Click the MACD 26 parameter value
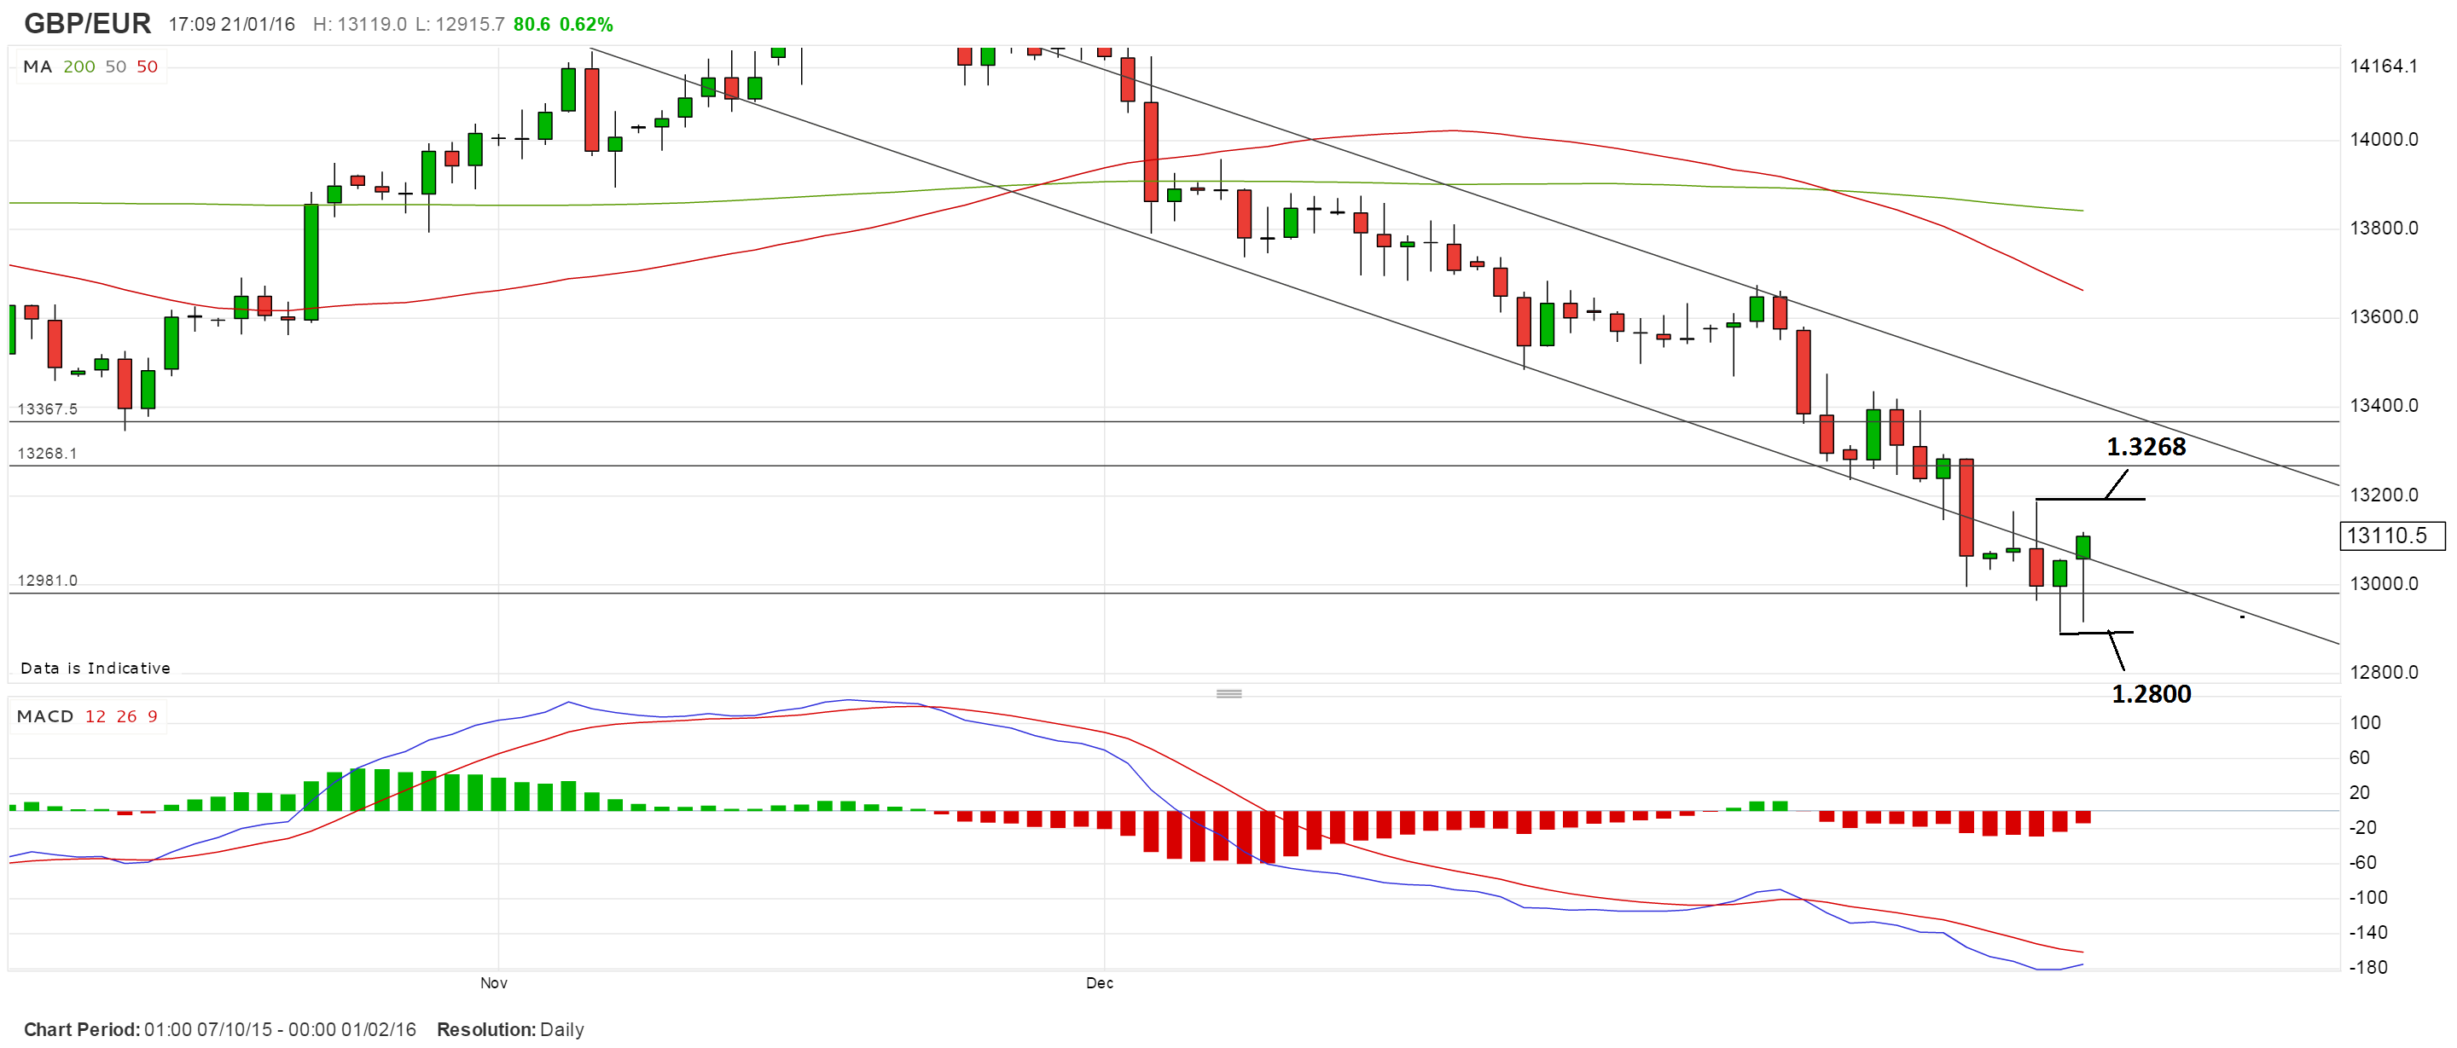The width and height of the screenshot is (2457, 1048). tap(127, 716)
